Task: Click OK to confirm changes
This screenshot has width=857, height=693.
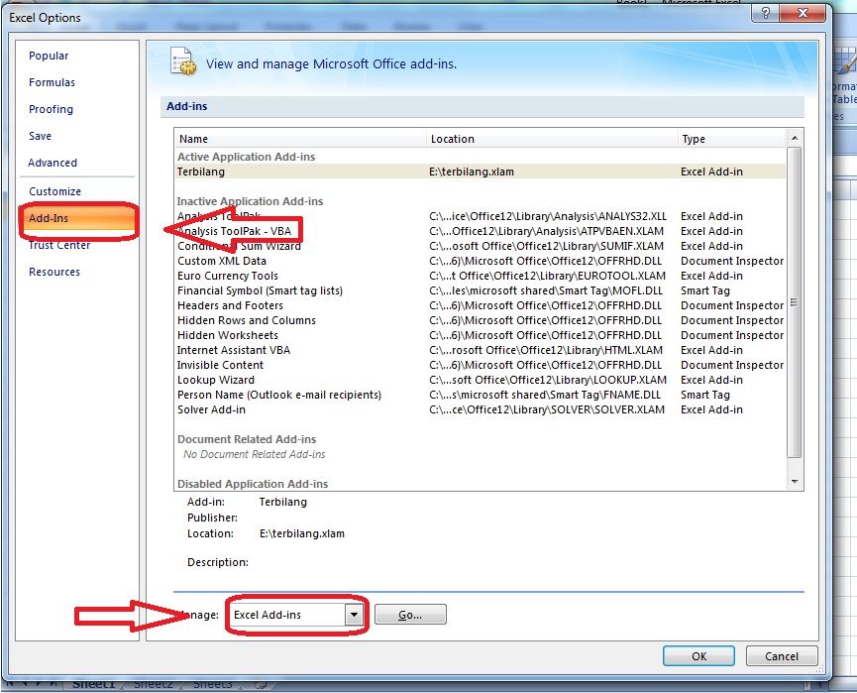Action: pos(697,655)
